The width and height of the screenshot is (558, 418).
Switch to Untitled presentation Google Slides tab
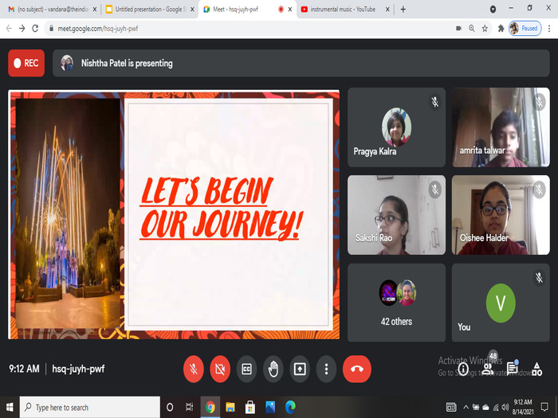(150, 10)
